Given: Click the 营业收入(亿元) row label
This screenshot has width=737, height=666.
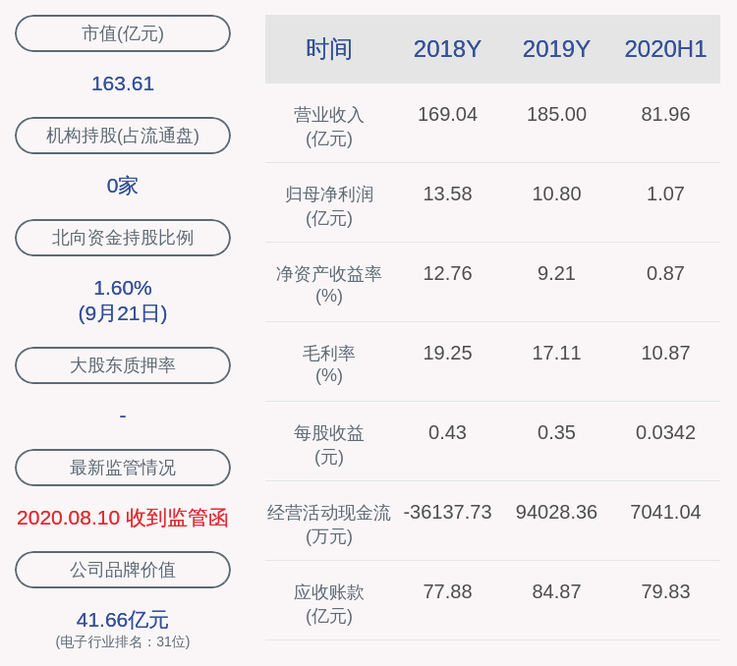Looking at the screenshot, I should click(329, 127).
